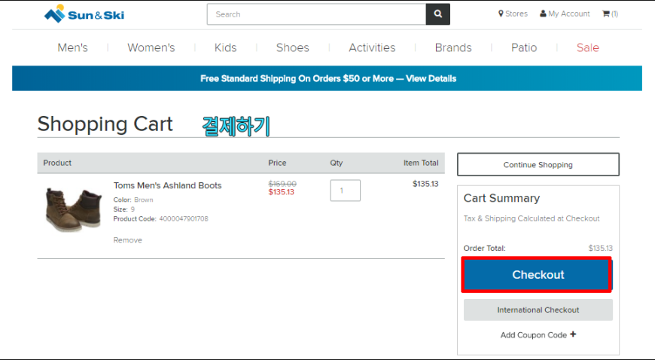
Task: Open the Men's menu
Action: 73,47
